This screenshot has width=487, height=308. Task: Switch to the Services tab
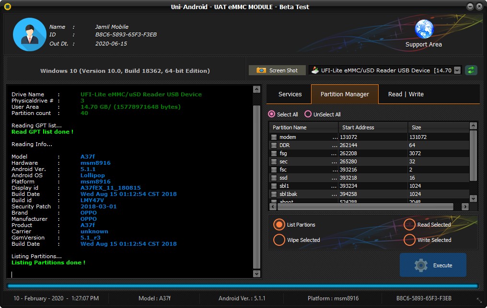290,94
